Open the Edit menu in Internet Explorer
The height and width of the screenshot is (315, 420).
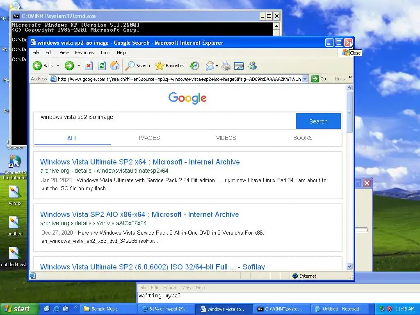49,52
